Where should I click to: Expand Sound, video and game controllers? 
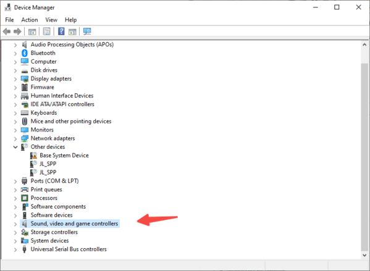pos(15,224)
